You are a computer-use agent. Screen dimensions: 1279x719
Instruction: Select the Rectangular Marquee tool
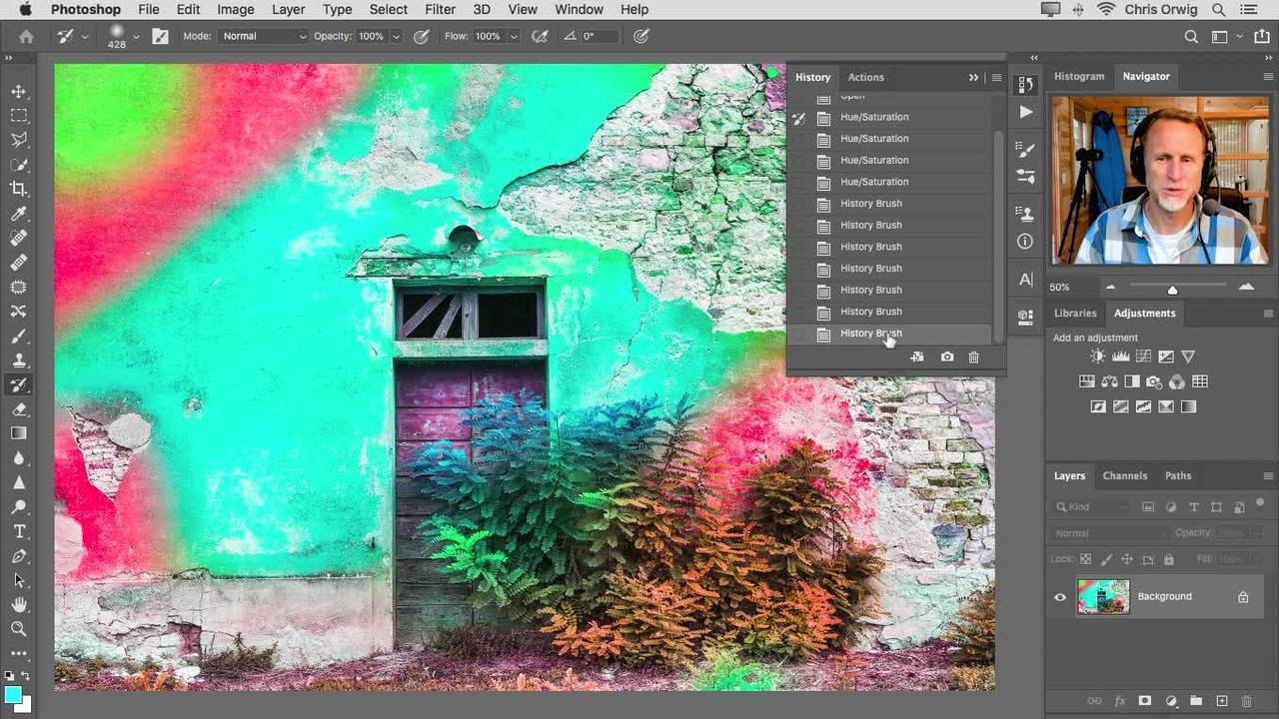point(19,116)
